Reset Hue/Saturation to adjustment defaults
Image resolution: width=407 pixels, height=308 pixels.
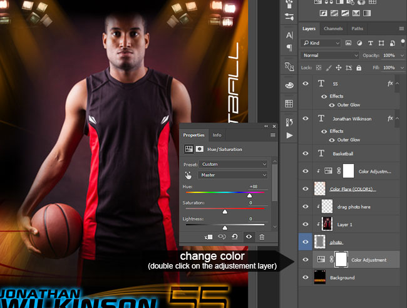coord(235,237)
